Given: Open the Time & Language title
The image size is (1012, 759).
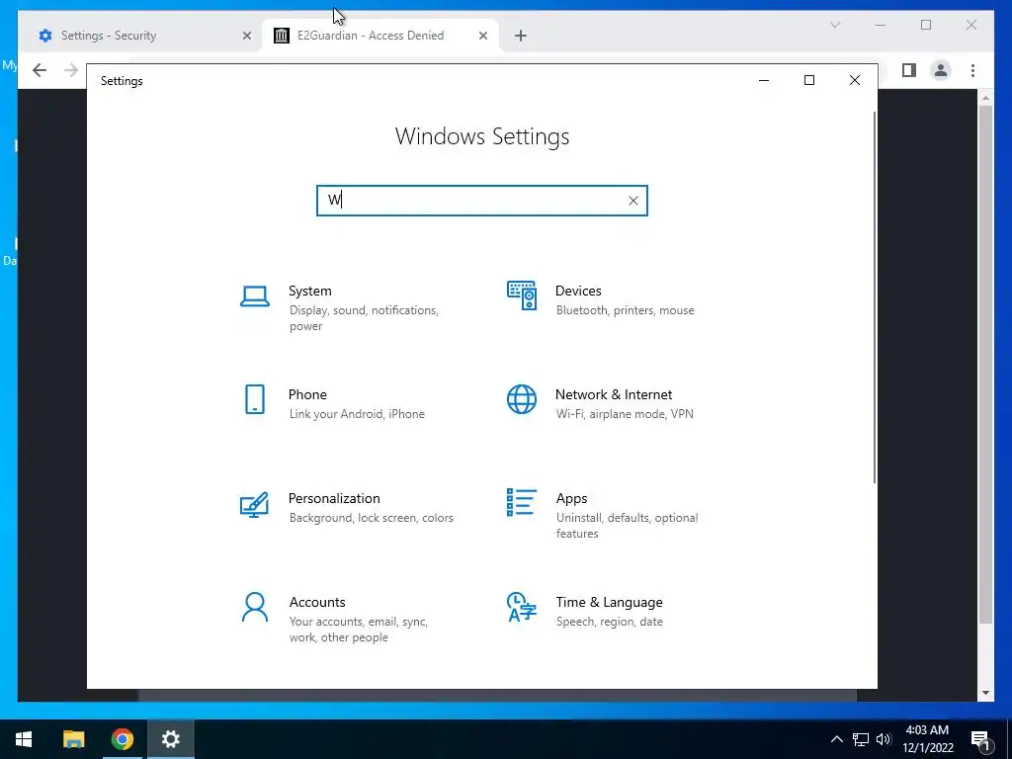Looking at the screenshot, I should coord(609,602).
